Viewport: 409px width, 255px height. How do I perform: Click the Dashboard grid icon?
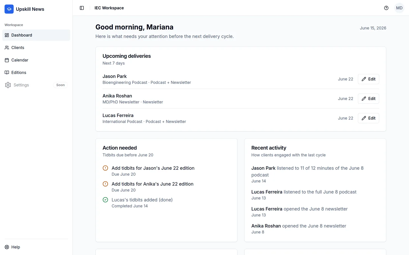tap(7, 35)
